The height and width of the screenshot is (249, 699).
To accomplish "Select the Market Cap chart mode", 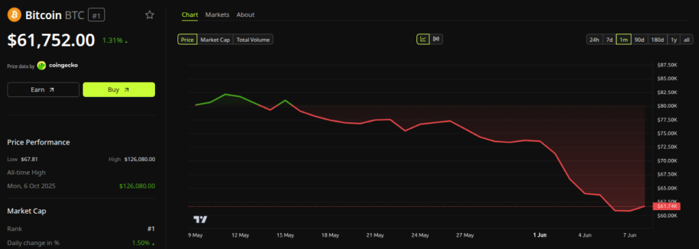I will [x=215, y=40].
